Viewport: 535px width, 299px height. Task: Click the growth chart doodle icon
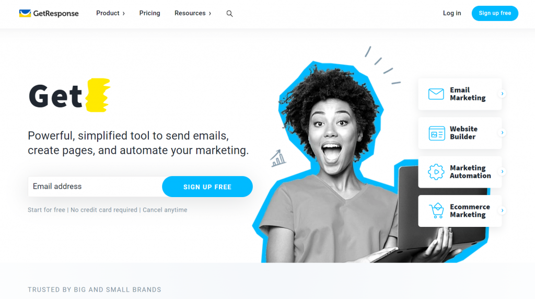click(x=278, y=158)
